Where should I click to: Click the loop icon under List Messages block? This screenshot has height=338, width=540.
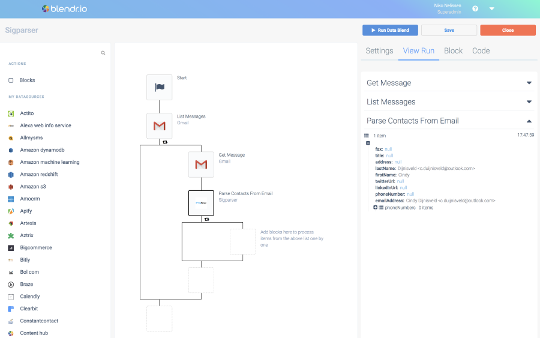pyautogui.click(x=165, y=142)
